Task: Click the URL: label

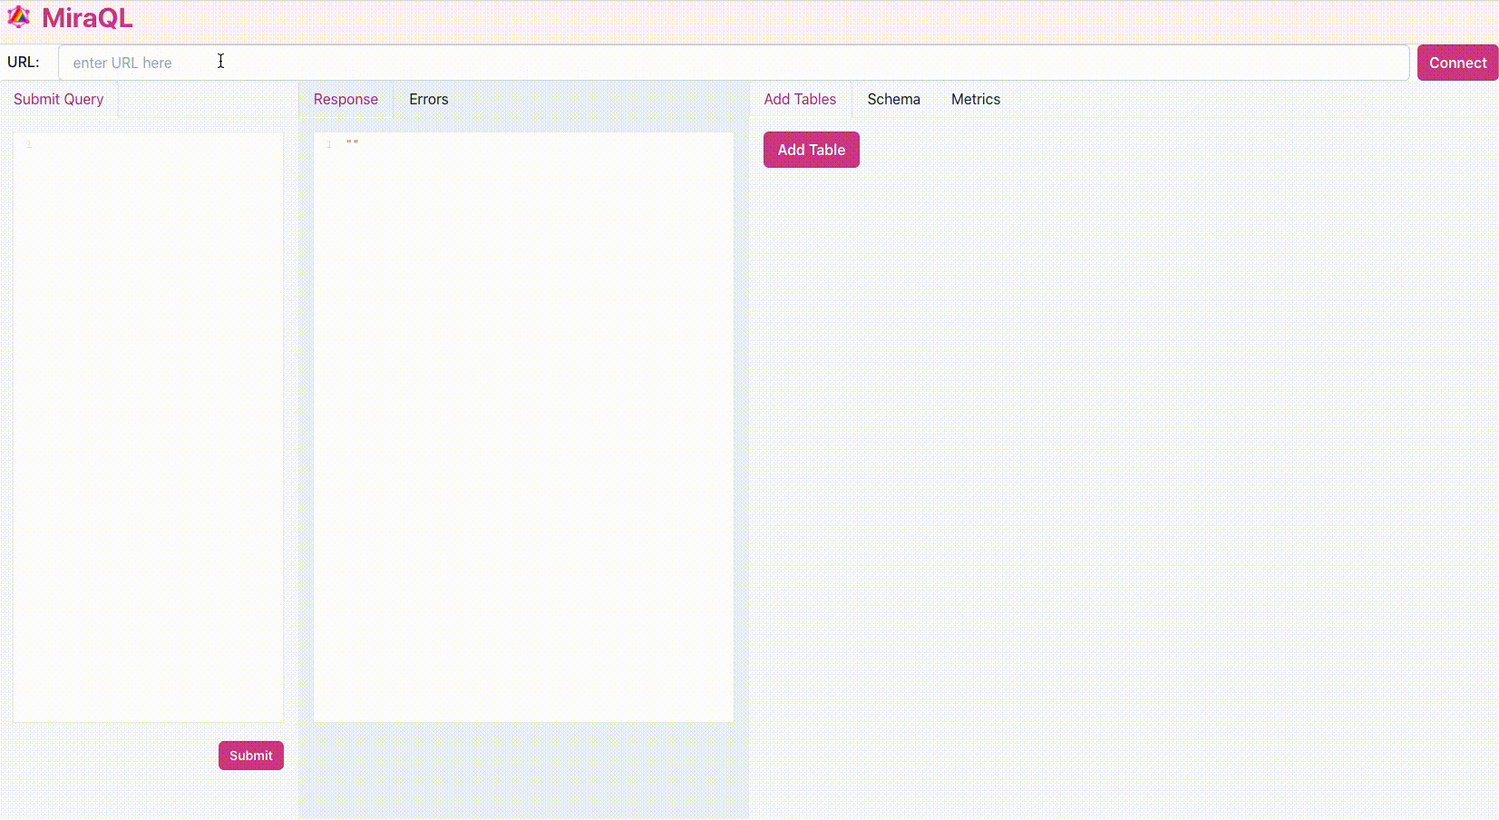Action: pos(24,63)
